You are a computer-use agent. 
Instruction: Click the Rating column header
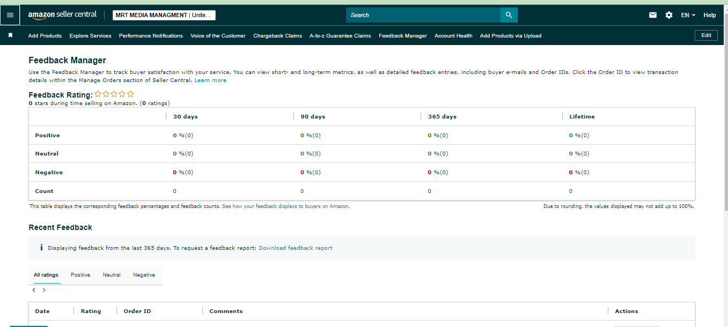tap(91, 311)
